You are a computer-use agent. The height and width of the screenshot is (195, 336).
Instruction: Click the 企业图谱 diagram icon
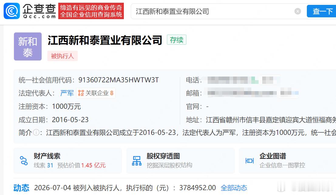[x=249, y=161]
